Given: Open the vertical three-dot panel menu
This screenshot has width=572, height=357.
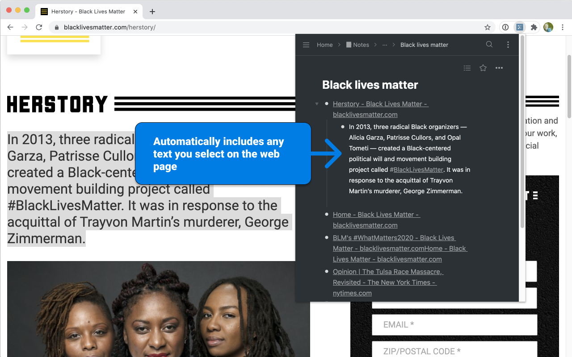Looking at the screenshot, I should [508, 45].
